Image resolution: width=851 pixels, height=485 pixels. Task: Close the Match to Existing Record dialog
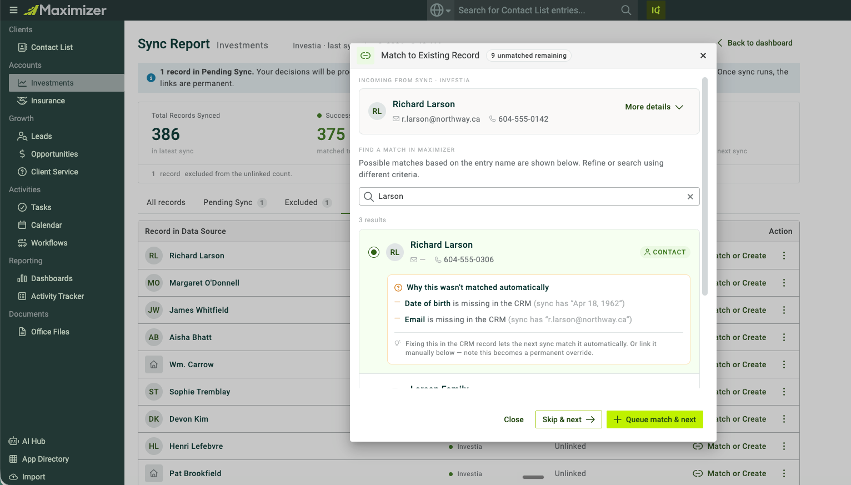(x=703, y=56)
